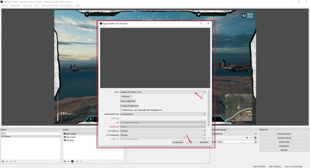
Task: Enable 'Deaktivieren, wenn die Quelle nicht angezeigt wird'
Action: click(121, 110)
